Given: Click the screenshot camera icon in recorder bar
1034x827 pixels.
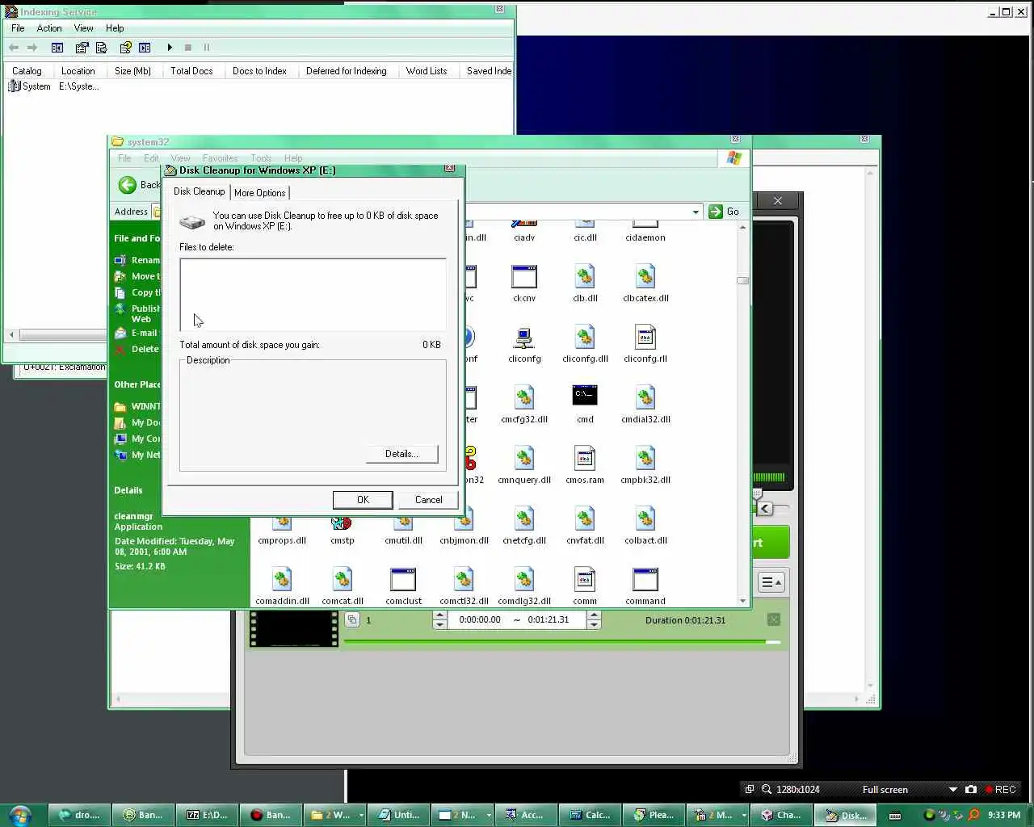Looking at the screenshot, I should pos(971,789).
